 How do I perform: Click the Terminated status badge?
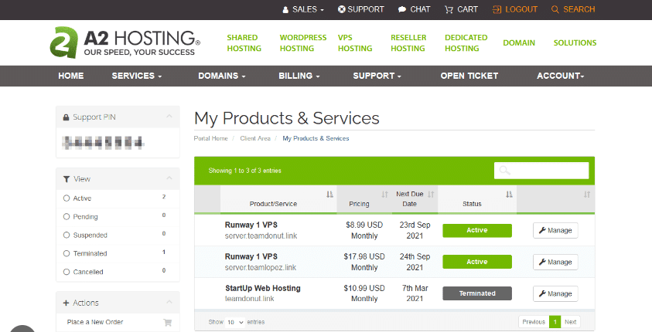[477, 293]
